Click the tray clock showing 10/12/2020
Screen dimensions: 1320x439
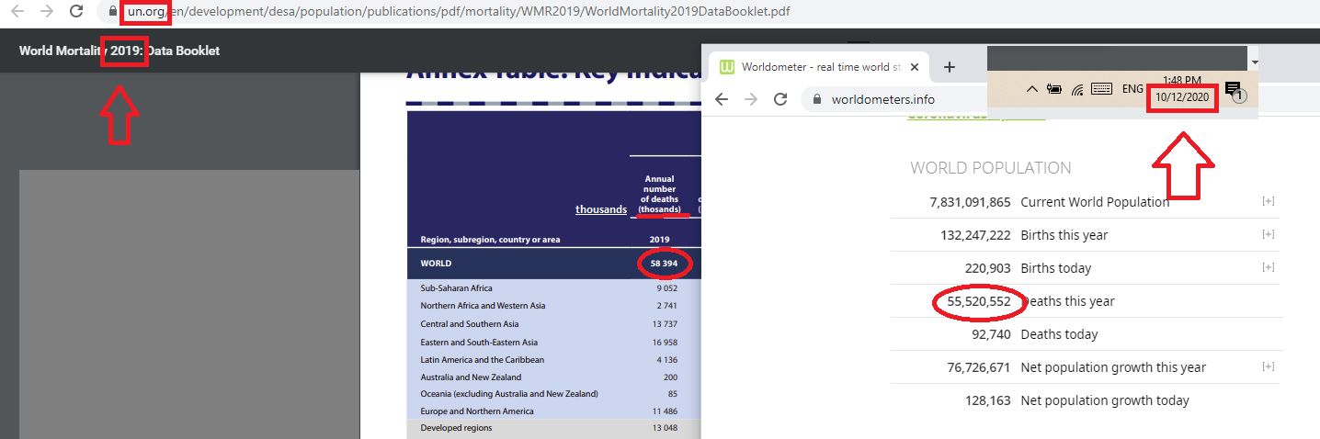[x=1182, y=89]
